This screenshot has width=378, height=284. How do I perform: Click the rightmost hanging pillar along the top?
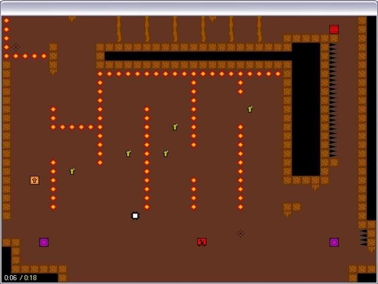(259, 28)
